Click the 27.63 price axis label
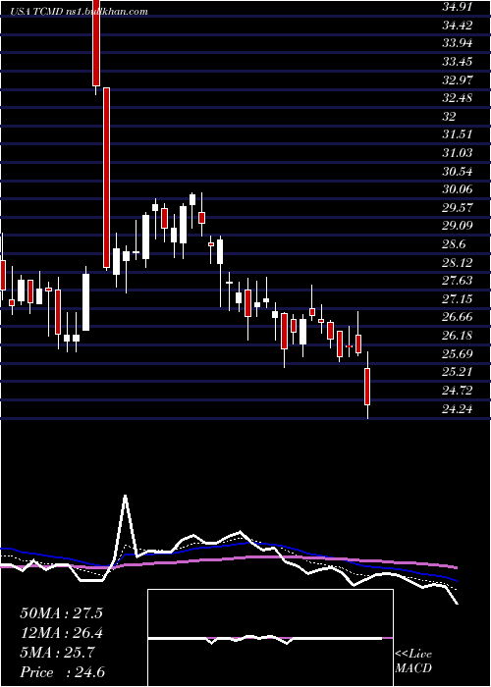Image resolution: width=491 pixels, height=687 pixels. pos(457,281)
